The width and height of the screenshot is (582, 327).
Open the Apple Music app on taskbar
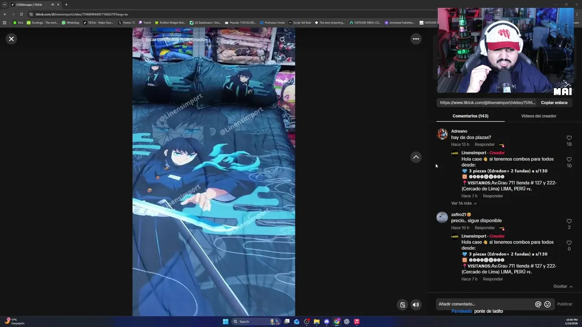click(x=356, y=322)
